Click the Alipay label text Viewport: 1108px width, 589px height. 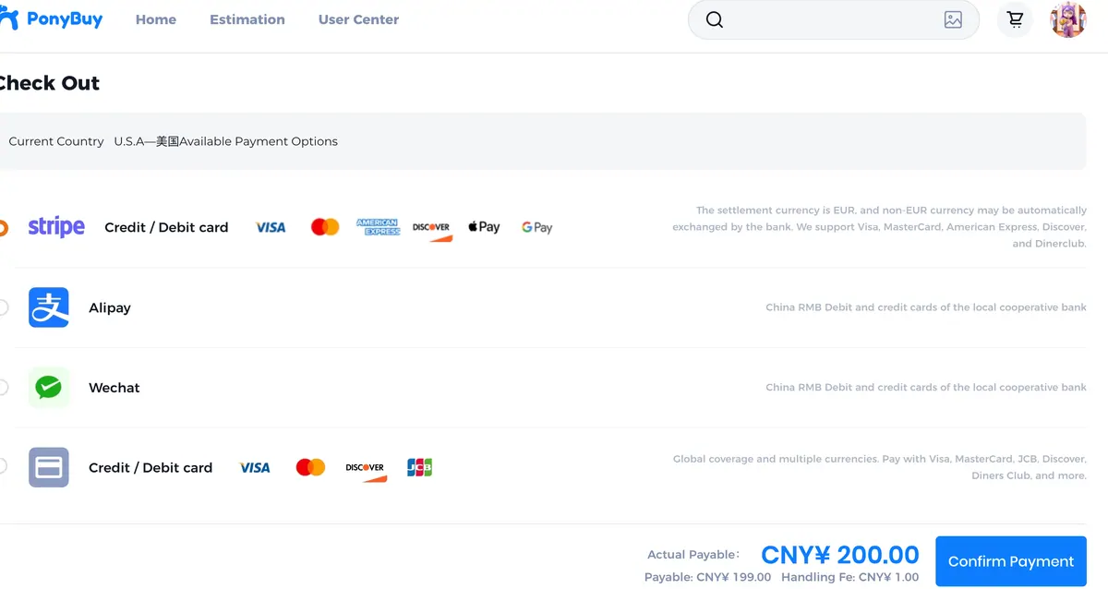(110, 307)
